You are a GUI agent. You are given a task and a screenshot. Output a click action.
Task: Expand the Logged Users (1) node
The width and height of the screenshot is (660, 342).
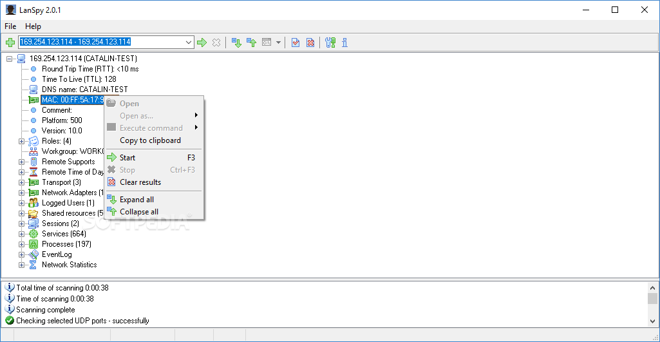pyautogui.click(x=21, y=204)
